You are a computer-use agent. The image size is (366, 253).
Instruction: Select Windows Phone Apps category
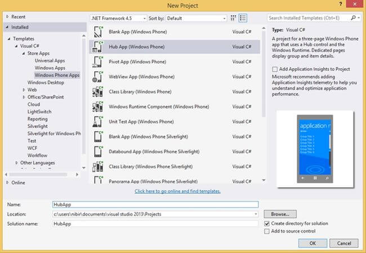(x=57, y=75)
